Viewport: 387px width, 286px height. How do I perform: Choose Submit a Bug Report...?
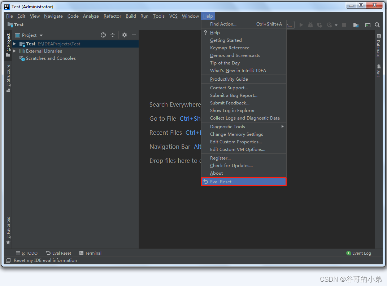point(244,95)
